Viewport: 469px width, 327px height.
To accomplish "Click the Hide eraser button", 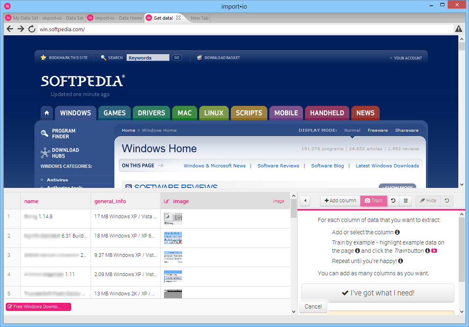I will (428, 201).
